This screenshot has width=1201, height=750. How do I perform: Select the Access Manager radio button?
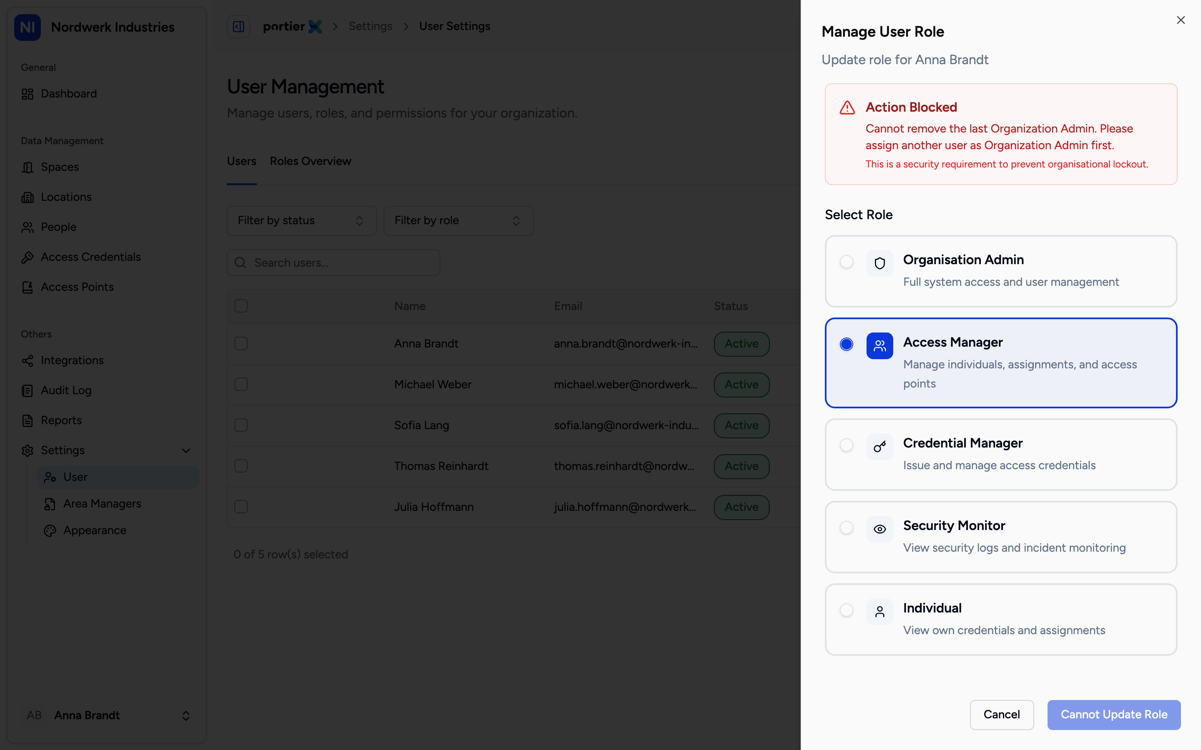[x=846, y=344]
